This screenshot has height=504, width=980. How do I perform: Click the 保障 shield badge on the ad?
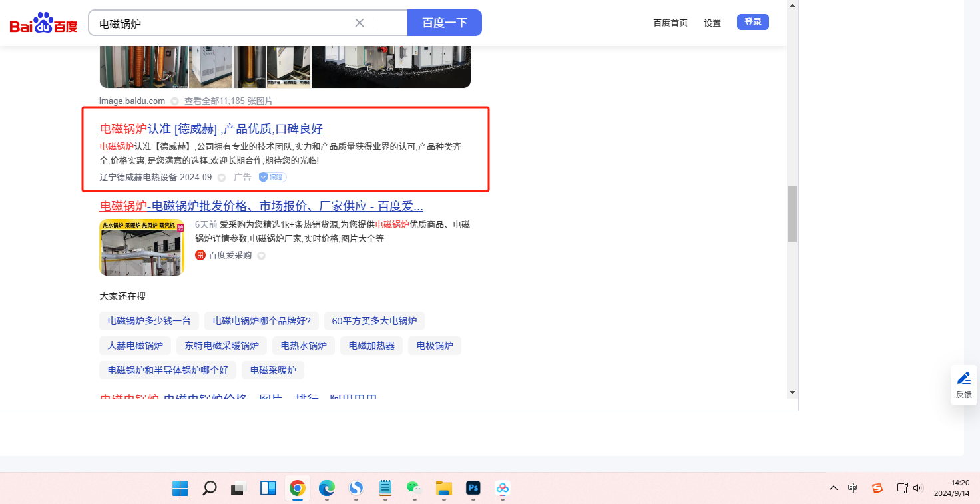click(273, 177)
